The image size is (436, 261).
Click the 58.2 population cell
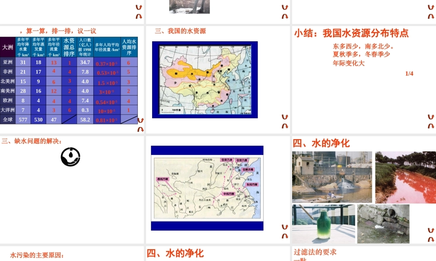(x=85, y=120)
